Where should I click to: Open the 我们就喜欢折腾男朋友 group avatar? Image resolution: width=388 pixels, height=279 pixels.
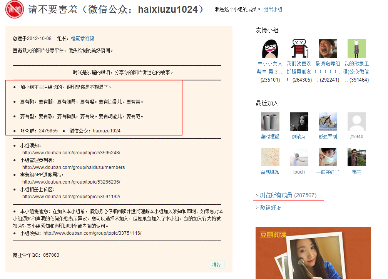299,48
